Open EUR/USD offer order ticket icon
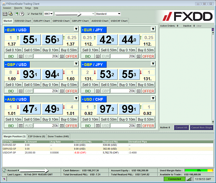Image resolution: width=216 pixels, height=183 pixels. [x=62, y=56]
